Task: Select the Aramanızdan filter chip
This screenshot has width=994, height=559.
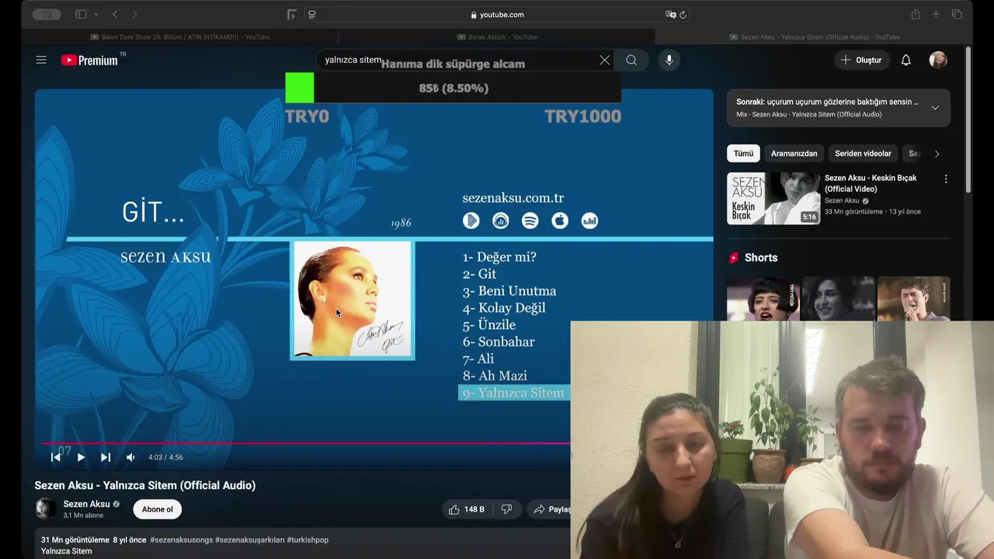Action: pos(794,154)
